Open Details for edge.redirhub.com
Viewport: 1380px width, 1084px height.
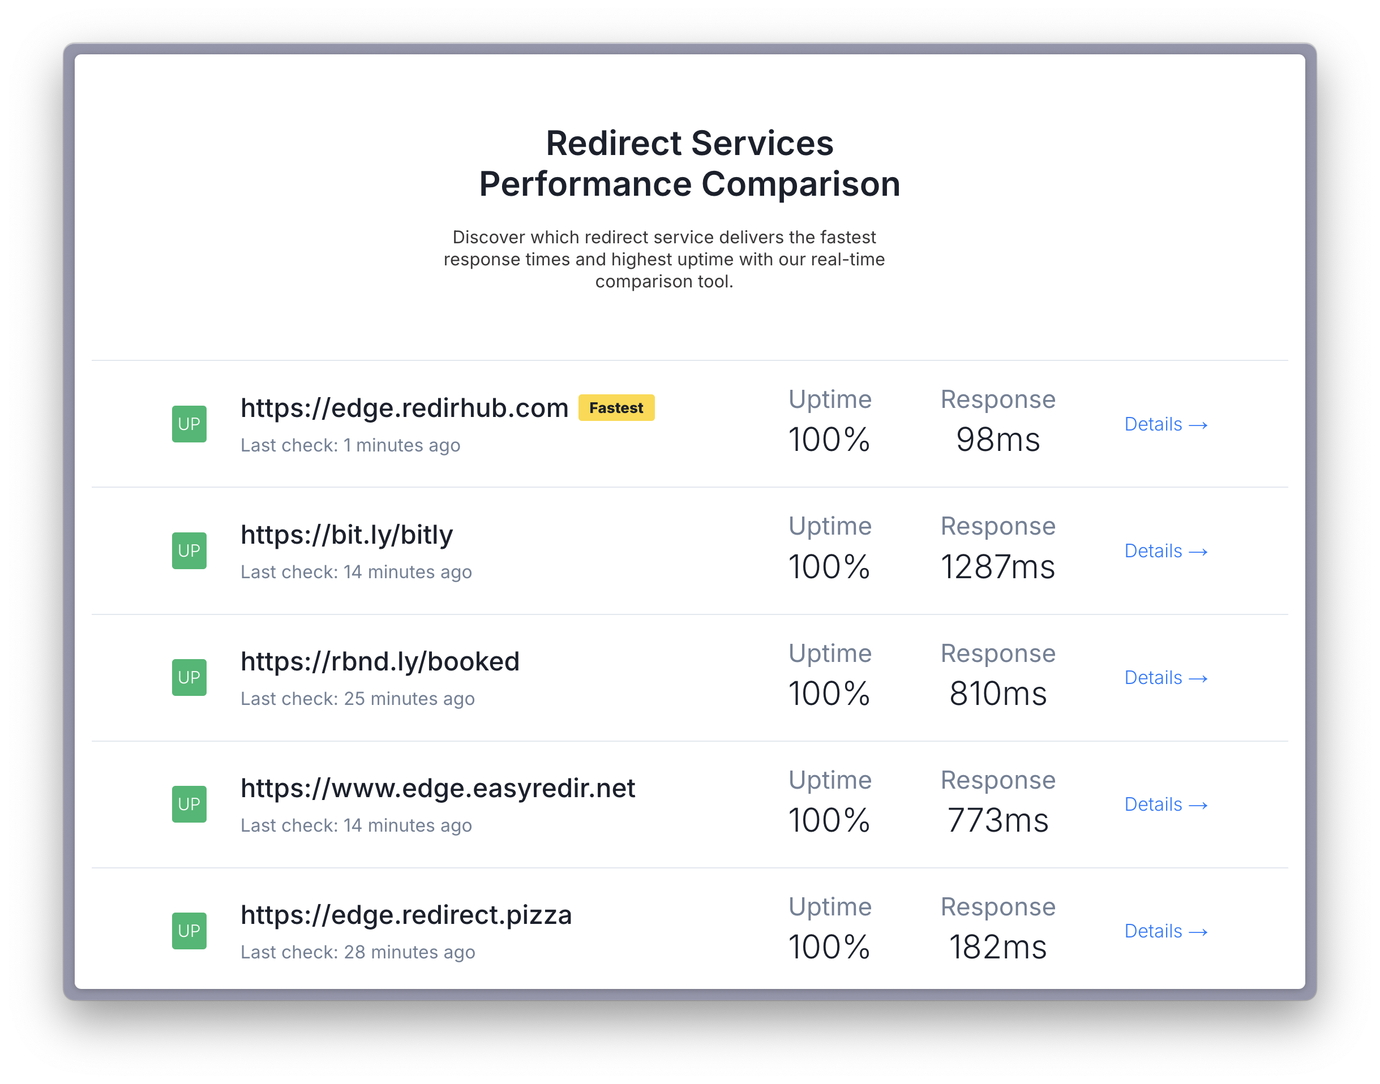click(1166, 424)
